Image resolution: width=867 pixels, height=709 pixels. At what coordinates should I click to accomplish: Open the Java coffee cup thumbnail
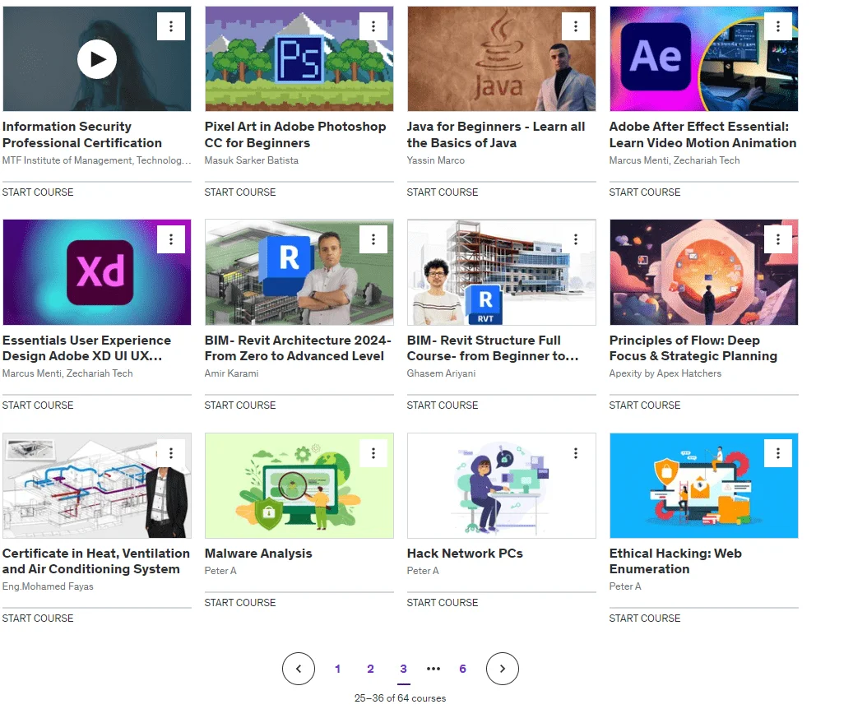[x=502, y=58]
